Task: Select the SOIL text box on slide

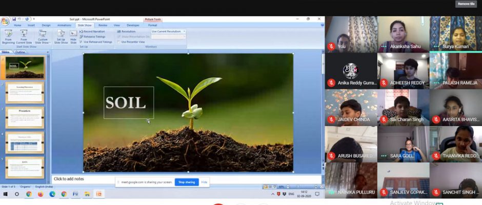Action: click(x=129, y=102)
